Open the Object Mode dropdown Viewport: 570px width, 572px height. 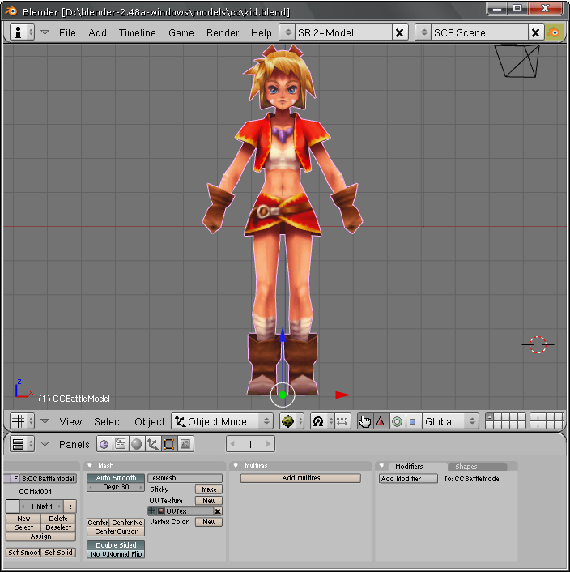(x=222, y=421)
